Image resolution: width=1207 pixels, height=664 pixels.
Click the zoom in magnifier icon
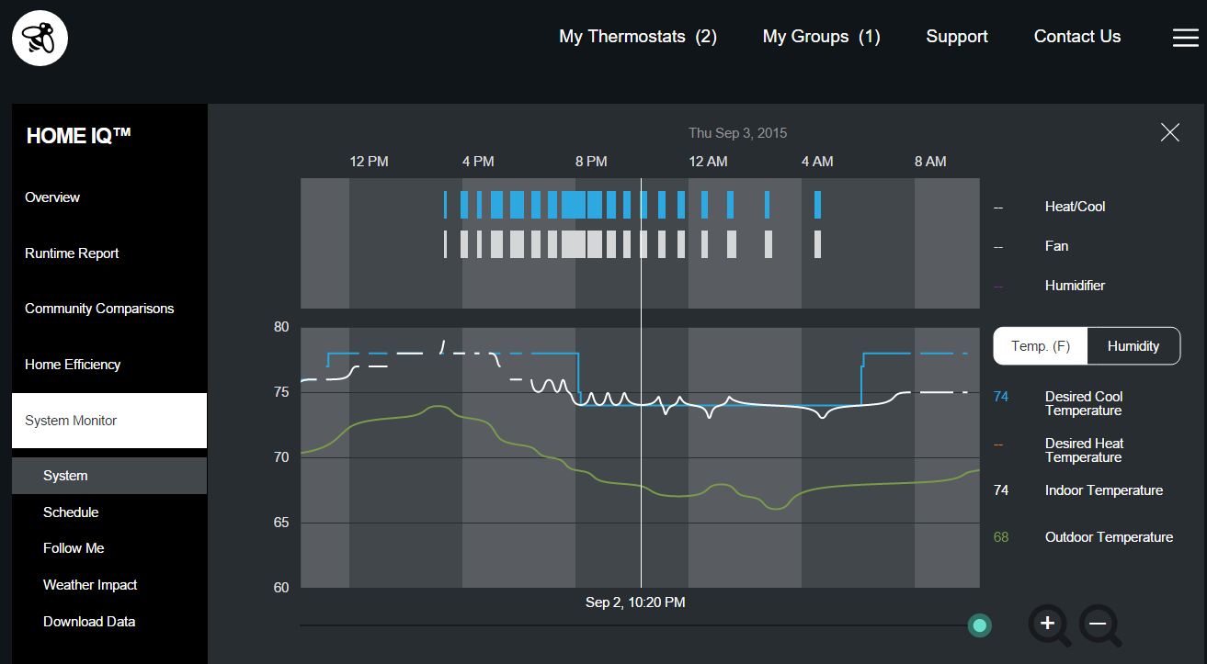point(1049,625)
